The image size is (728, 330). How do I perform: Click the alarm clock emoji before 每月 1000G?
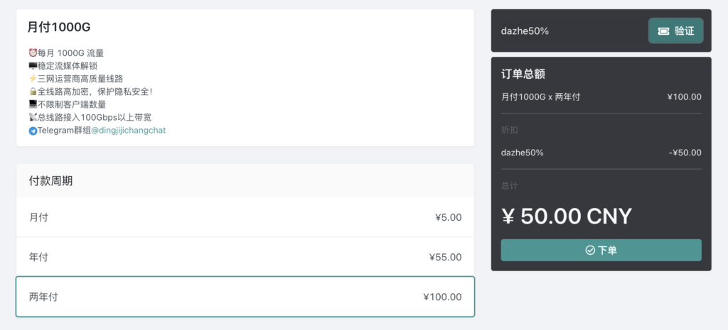(x=33, y=53)
